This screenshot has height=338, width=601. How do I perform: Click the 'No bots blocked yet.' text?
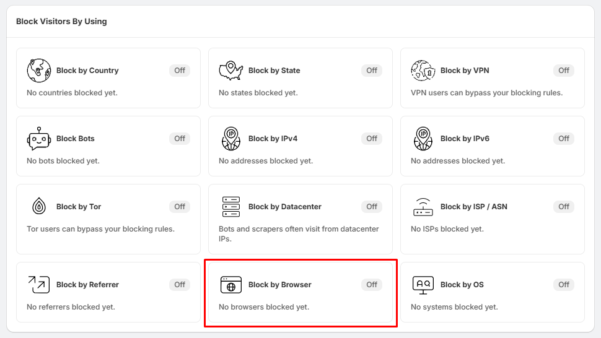click(63, 161)
